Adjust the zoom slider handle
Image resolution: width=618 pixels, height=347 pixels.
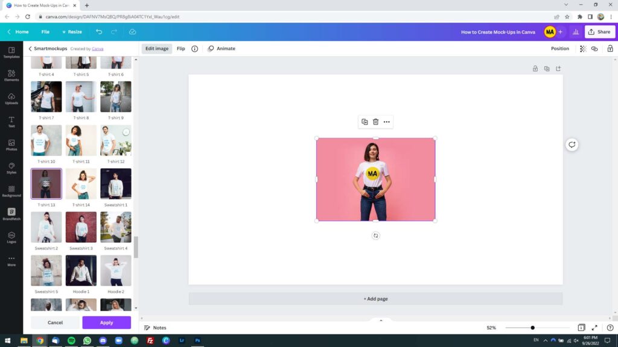pyautogui.click(x=532, y=328)
